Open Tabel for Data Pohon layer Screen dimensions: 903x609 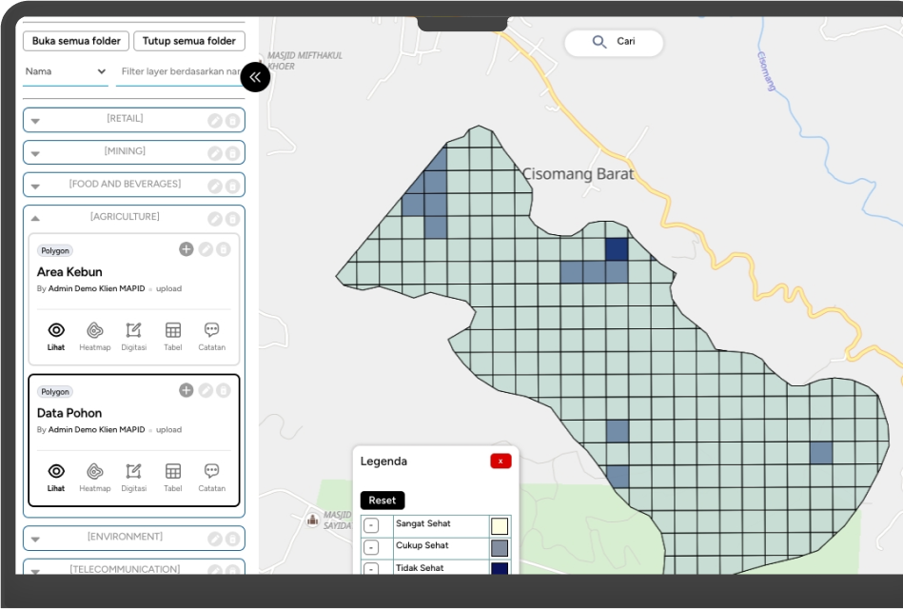coord(172,477)
